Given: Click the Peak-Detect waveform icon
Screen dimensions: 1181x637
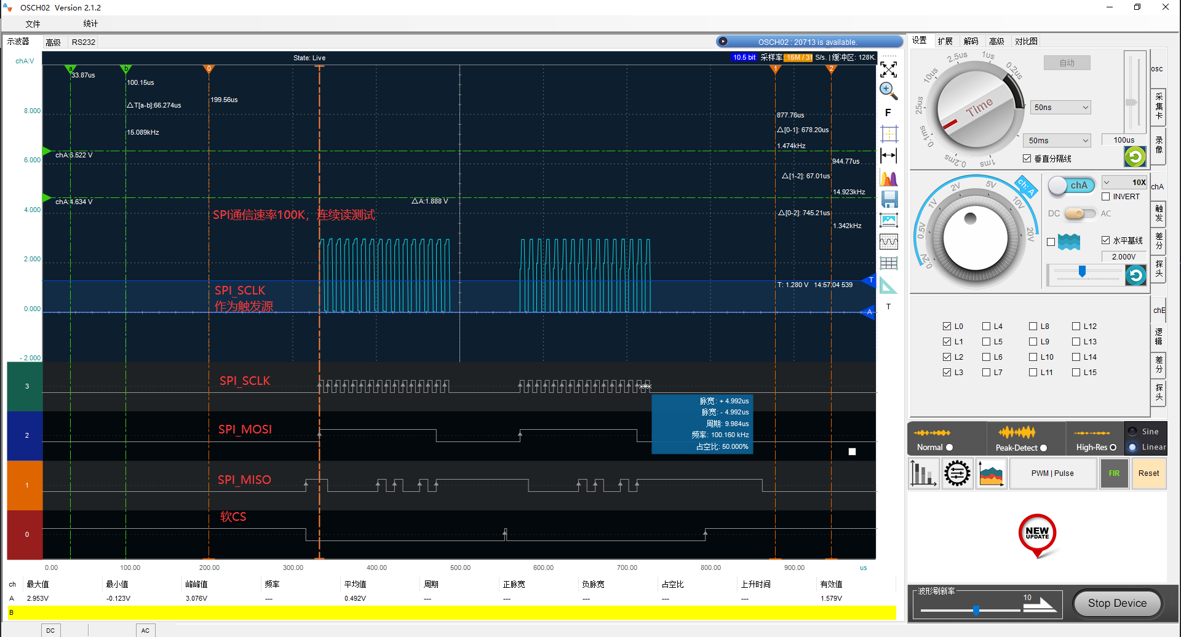Looking at the screenshot, I should (x=1017, y=432).
